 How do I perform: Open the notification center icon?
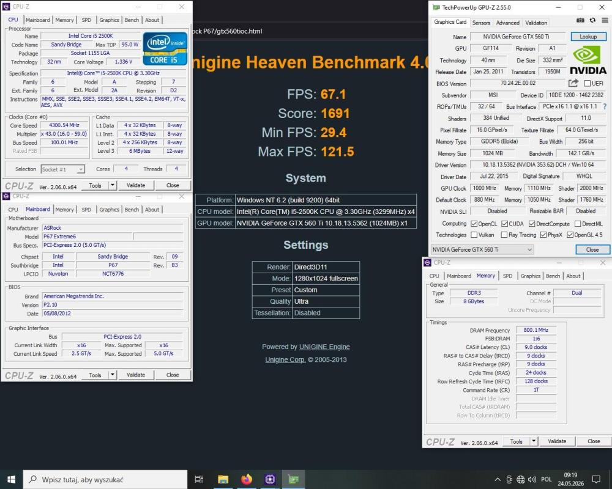coord(596,480)
